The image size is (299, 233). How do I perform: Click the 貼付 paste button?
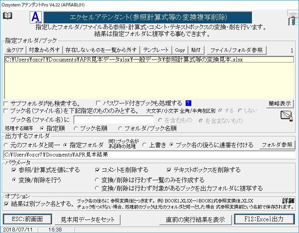point(196,50)
